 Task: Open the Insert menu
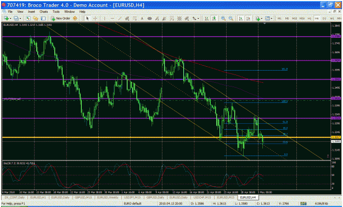(x=31, y=12)
